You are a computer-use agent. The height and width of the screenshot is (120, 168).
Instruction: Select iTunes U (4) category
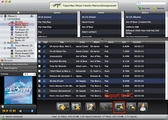tap(21, 35)
